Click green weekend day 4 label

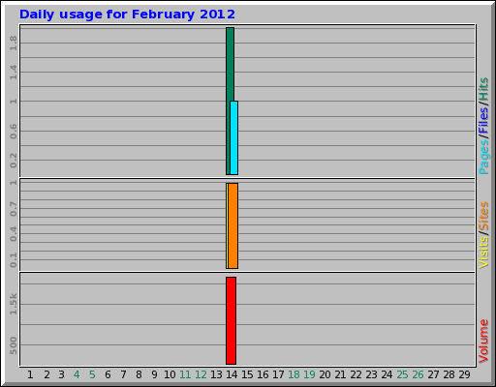point(77,374)
